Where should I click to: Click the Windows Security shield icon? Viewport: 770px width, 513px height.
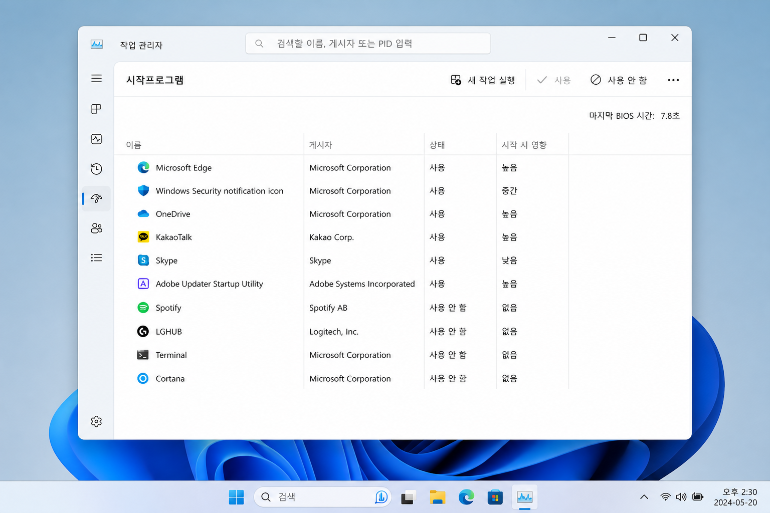[143, 190]
